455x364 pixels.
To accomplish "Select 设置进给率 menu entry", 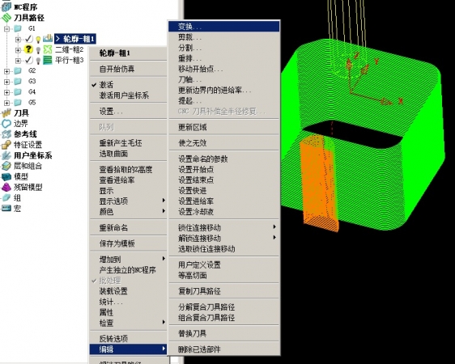I will (224, 201).
